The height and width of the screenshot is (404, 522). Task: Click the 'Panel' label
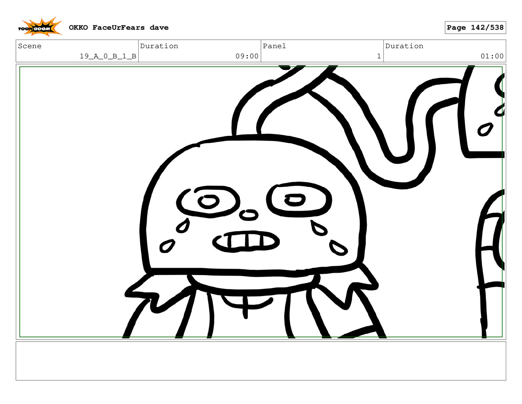pos(274,46)
